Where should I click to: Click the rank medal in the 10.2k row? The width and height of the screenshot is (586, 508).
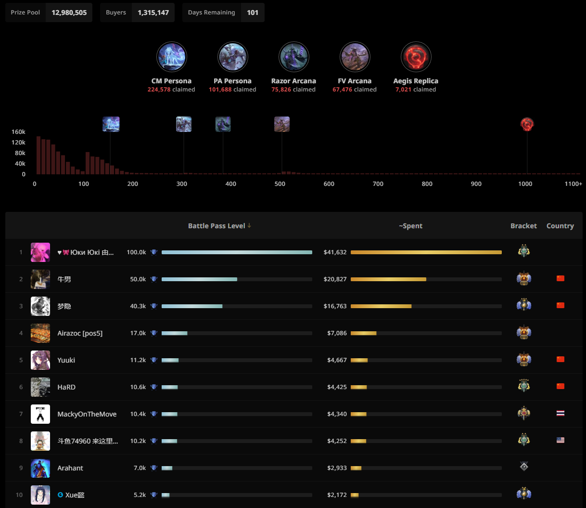(524, 440)
